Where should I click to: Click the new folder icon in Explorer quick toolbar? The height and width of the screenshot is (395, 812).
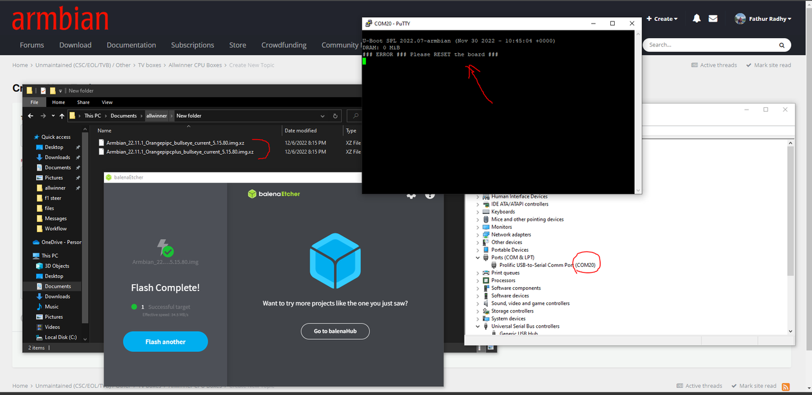point(52,91)
